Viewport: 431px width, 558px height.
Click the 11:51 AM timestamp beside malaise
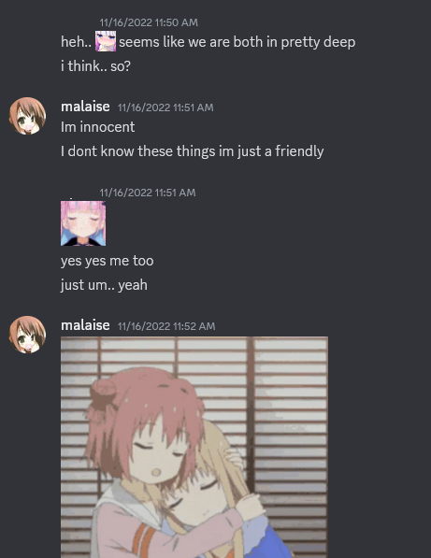click(165, 107)
